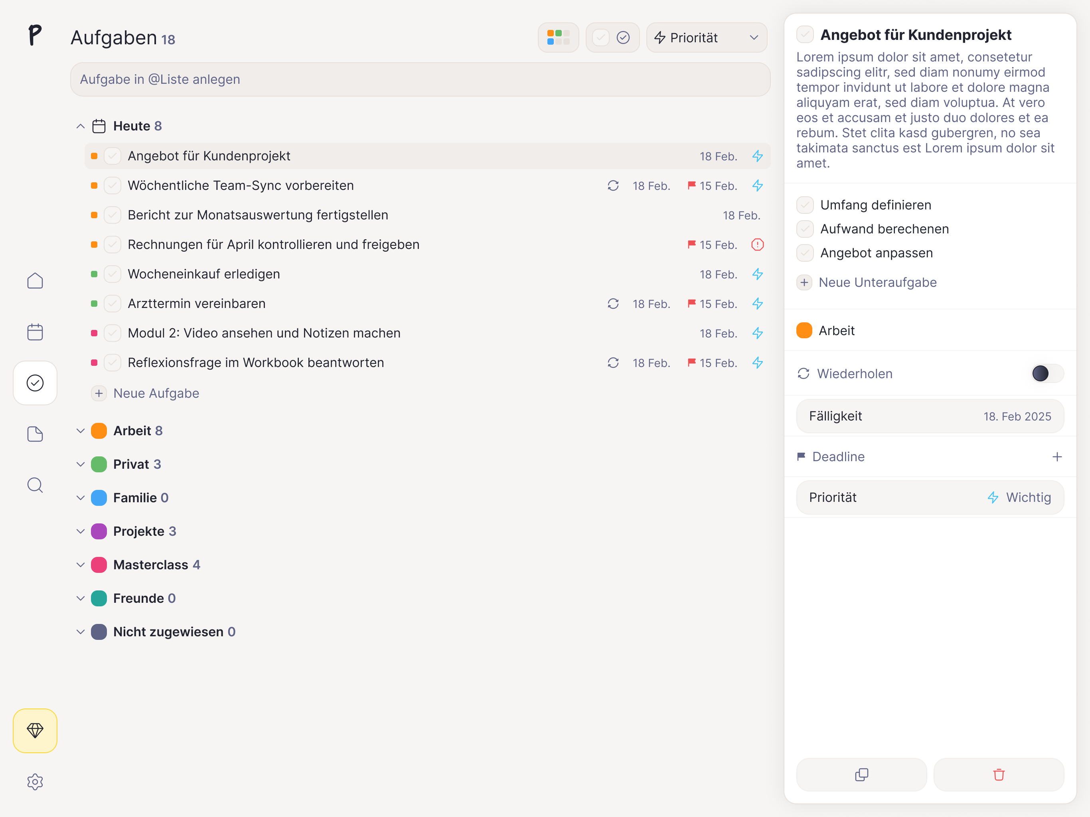Click the Aufgabe in @Liste anlegen field
This screenshot has height=817, width=1090.
click(x=420, y=79)
